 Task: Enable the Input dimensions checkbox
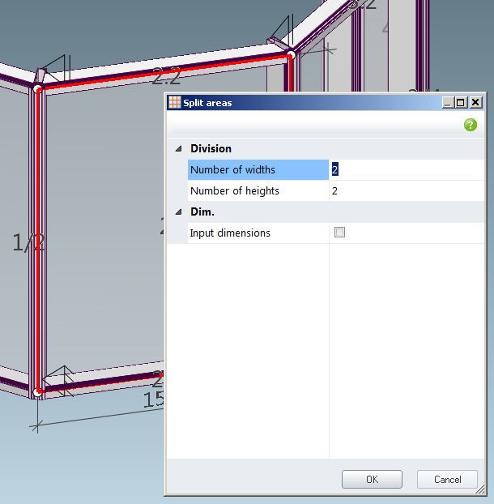[339, 233]
